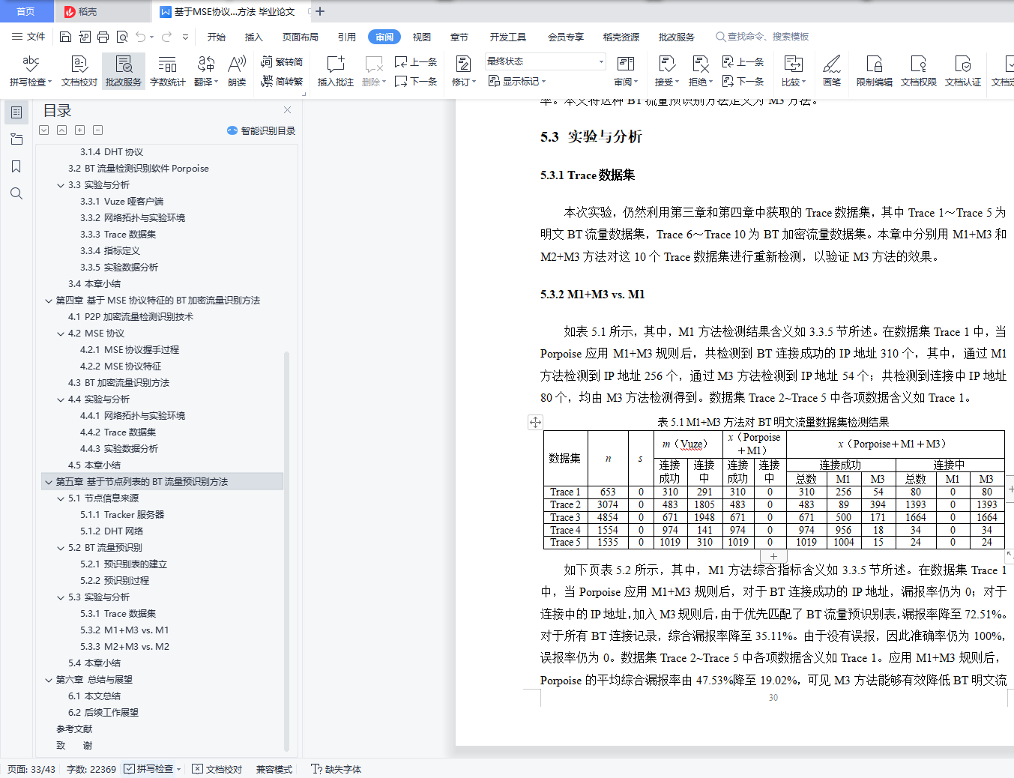
Task: Jump to previous revision 上一条 beside 拒绝
Action: click(743, 62)
